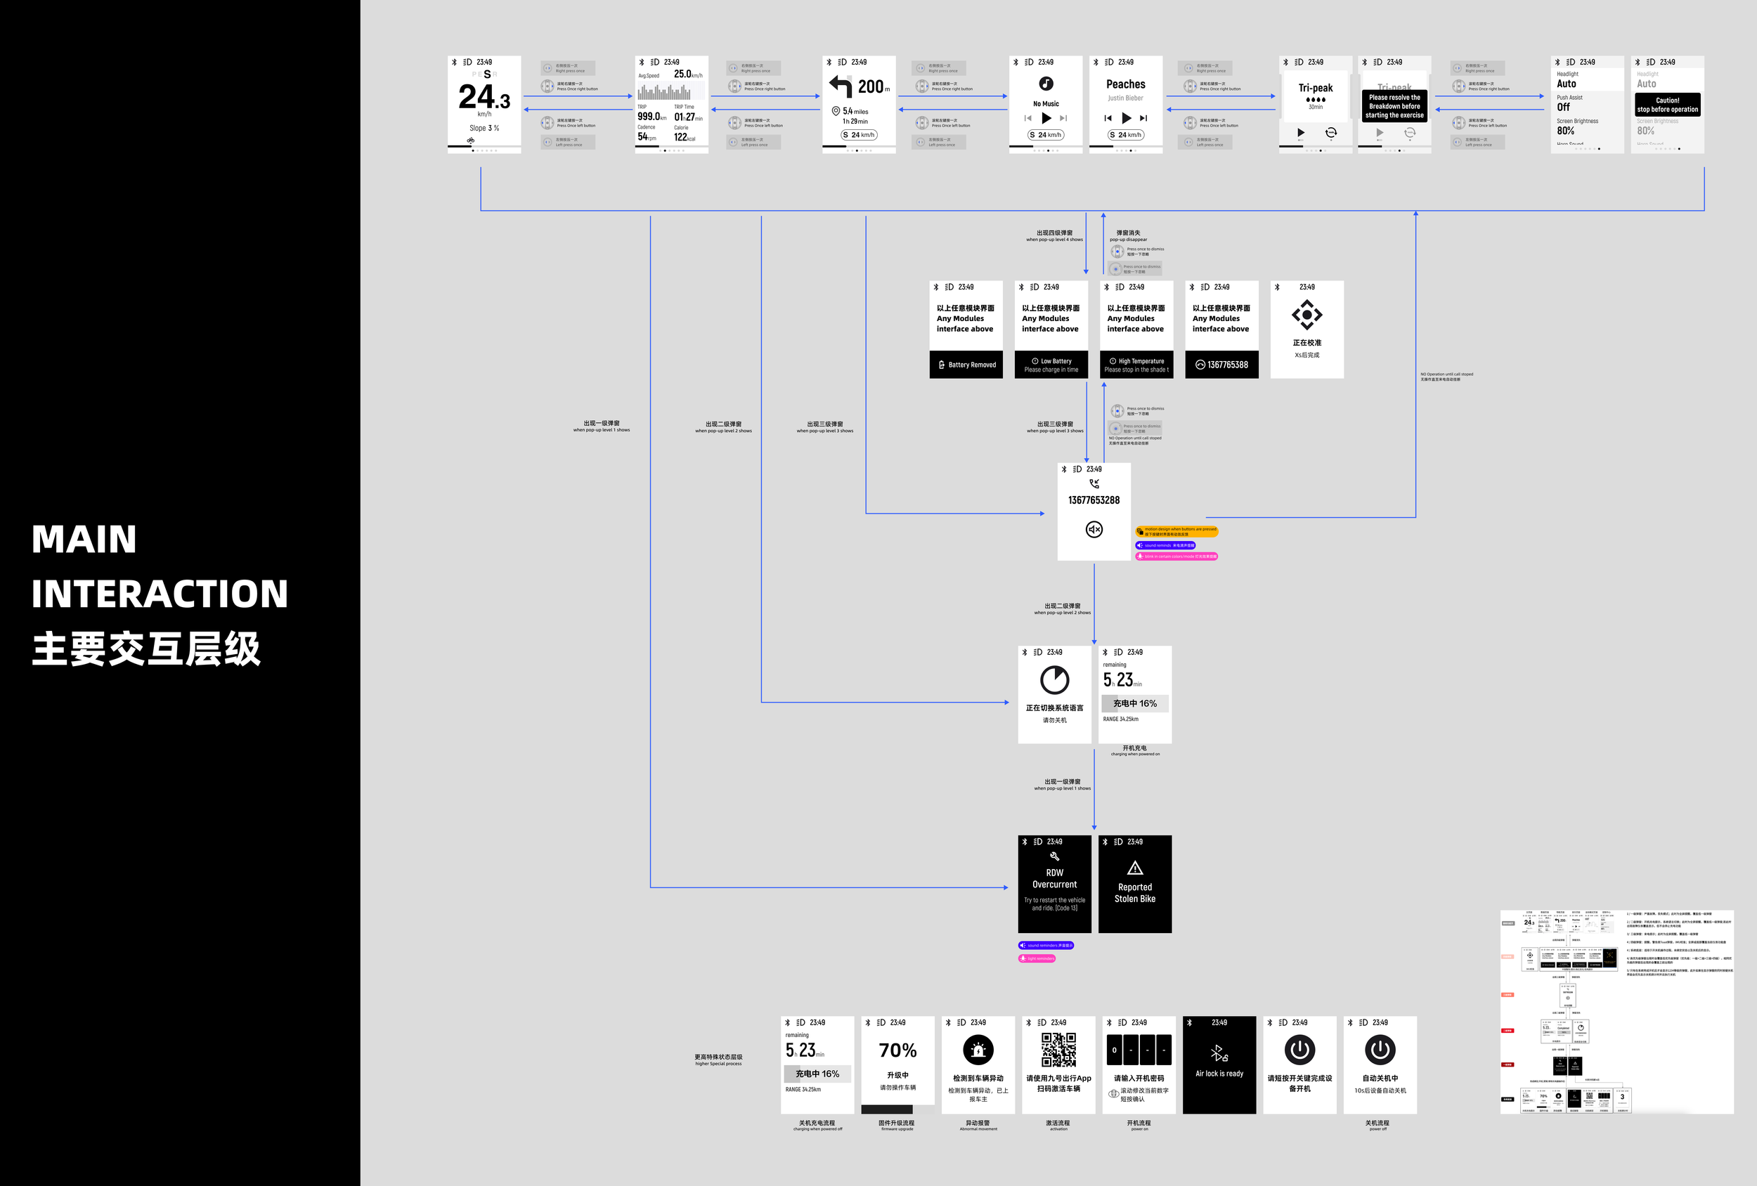Click the '异动报警' caption
The height and width of the screenshot is (1186, 1757).
coord(978,1123)
